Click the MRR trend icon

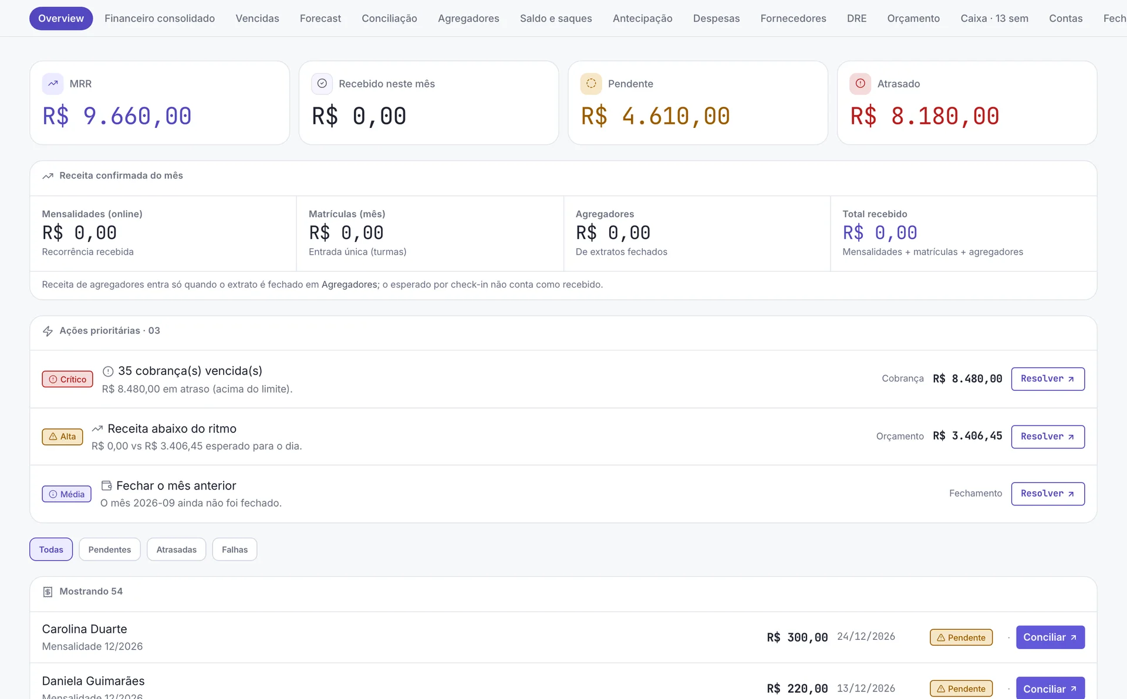click(x=53, y=84)
